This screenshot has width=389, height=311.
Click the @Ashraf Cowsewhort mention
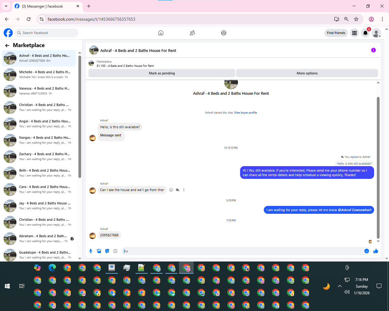[x=355, y=210]
